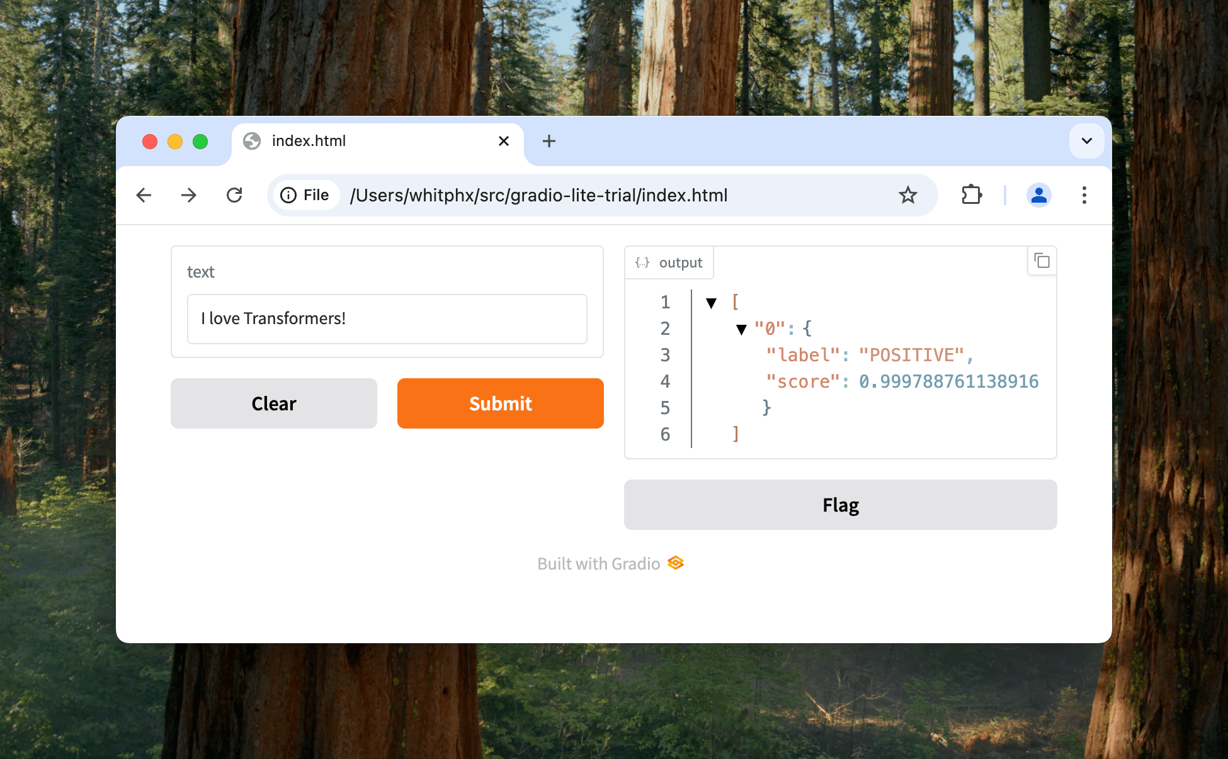The image size is (1228, 759).
Task: Focus the "I love Transformers!" text field
Action: coord(387,319)
